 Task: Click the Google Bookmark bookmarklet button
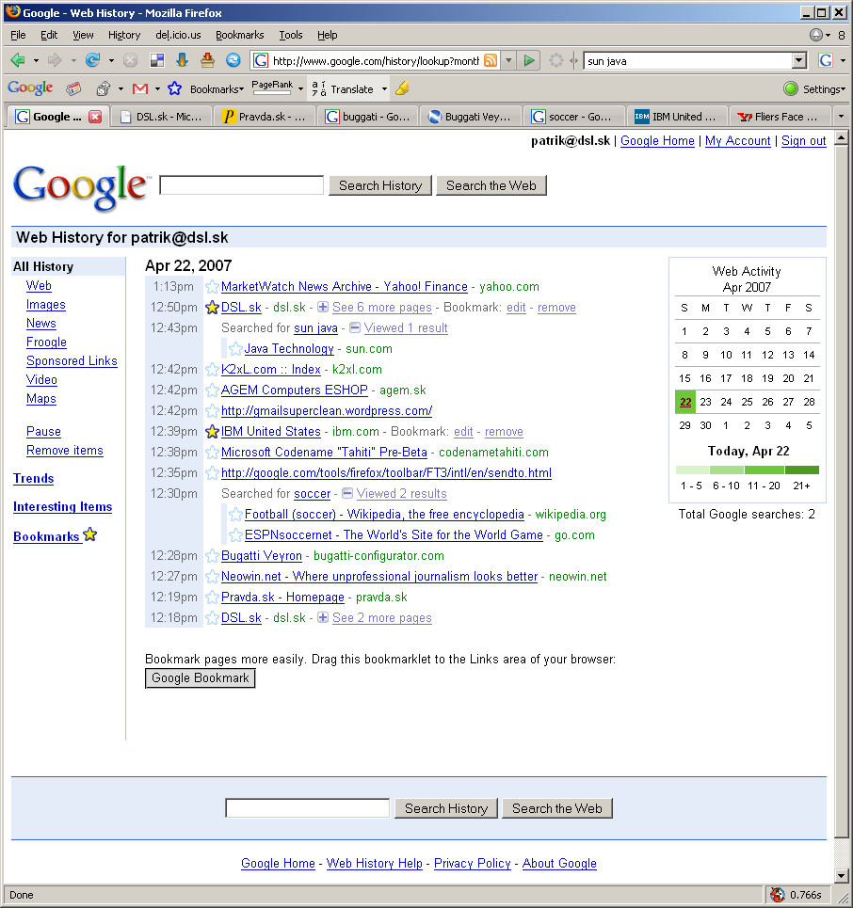coord(200,678)
